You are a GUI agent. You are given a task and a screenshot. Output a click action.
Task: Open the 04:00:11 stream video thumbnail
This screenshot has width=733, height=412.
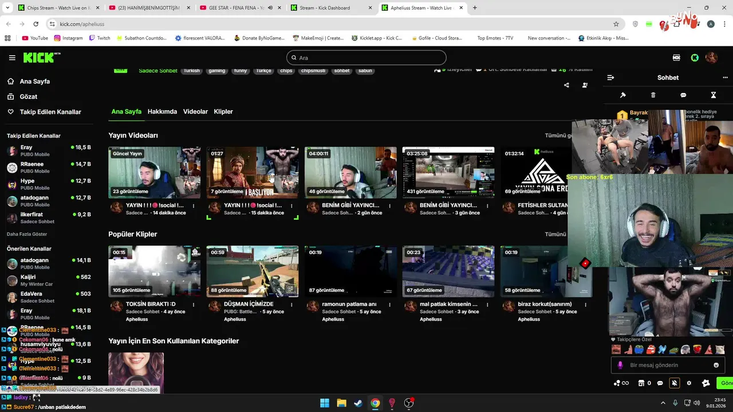pyautogui.click(x=350, y=173)
